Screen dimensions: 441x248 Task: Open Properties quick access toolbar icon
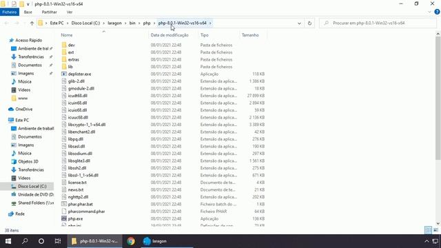14,4
